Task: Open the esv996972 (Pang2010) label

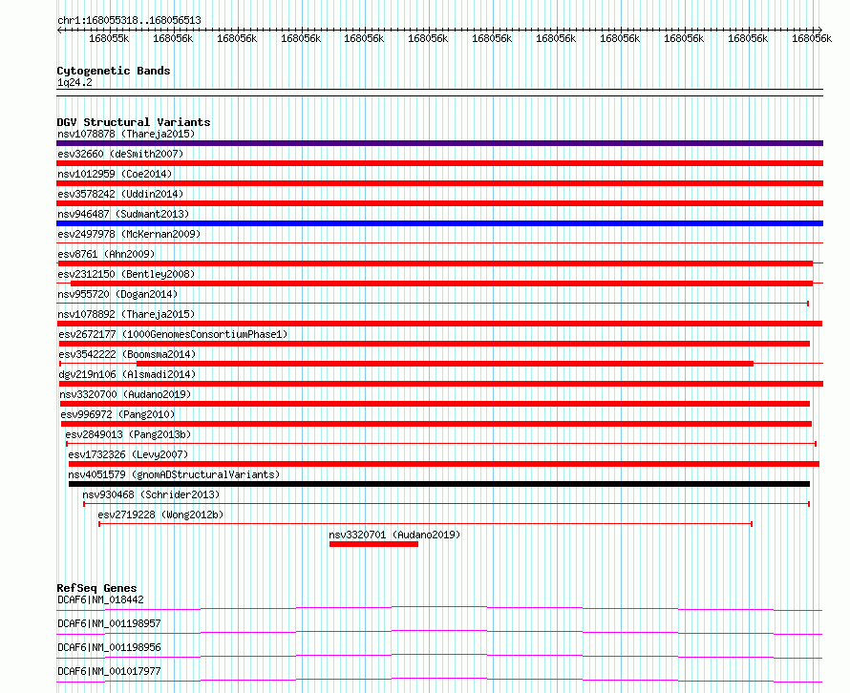Action: click(117, 414)
